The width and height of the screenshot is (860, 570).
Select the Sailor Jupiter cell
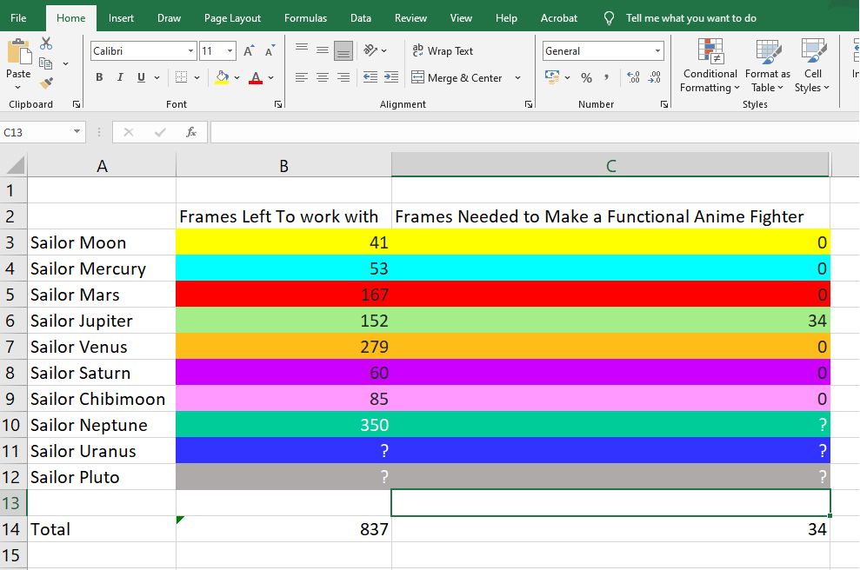pos(102,321)
